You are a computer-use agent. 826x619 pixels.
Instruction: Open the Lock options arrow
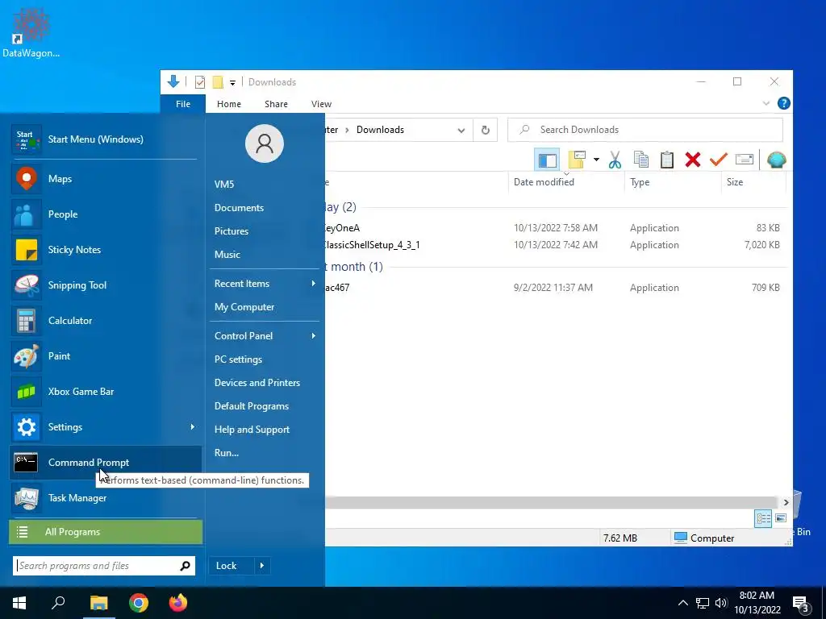pos(262,566)
